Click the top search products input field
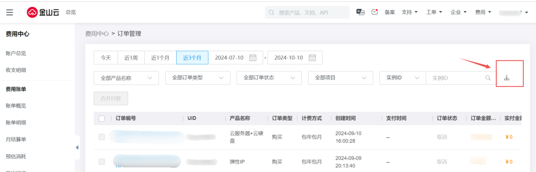The image size is (536, 172). 311,13
